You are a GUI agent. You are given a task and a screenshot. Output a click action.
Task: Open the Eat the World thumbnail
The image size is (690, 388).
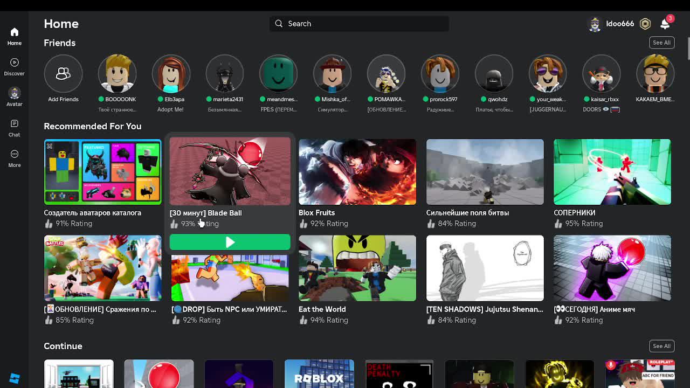(x=357, y=268)
